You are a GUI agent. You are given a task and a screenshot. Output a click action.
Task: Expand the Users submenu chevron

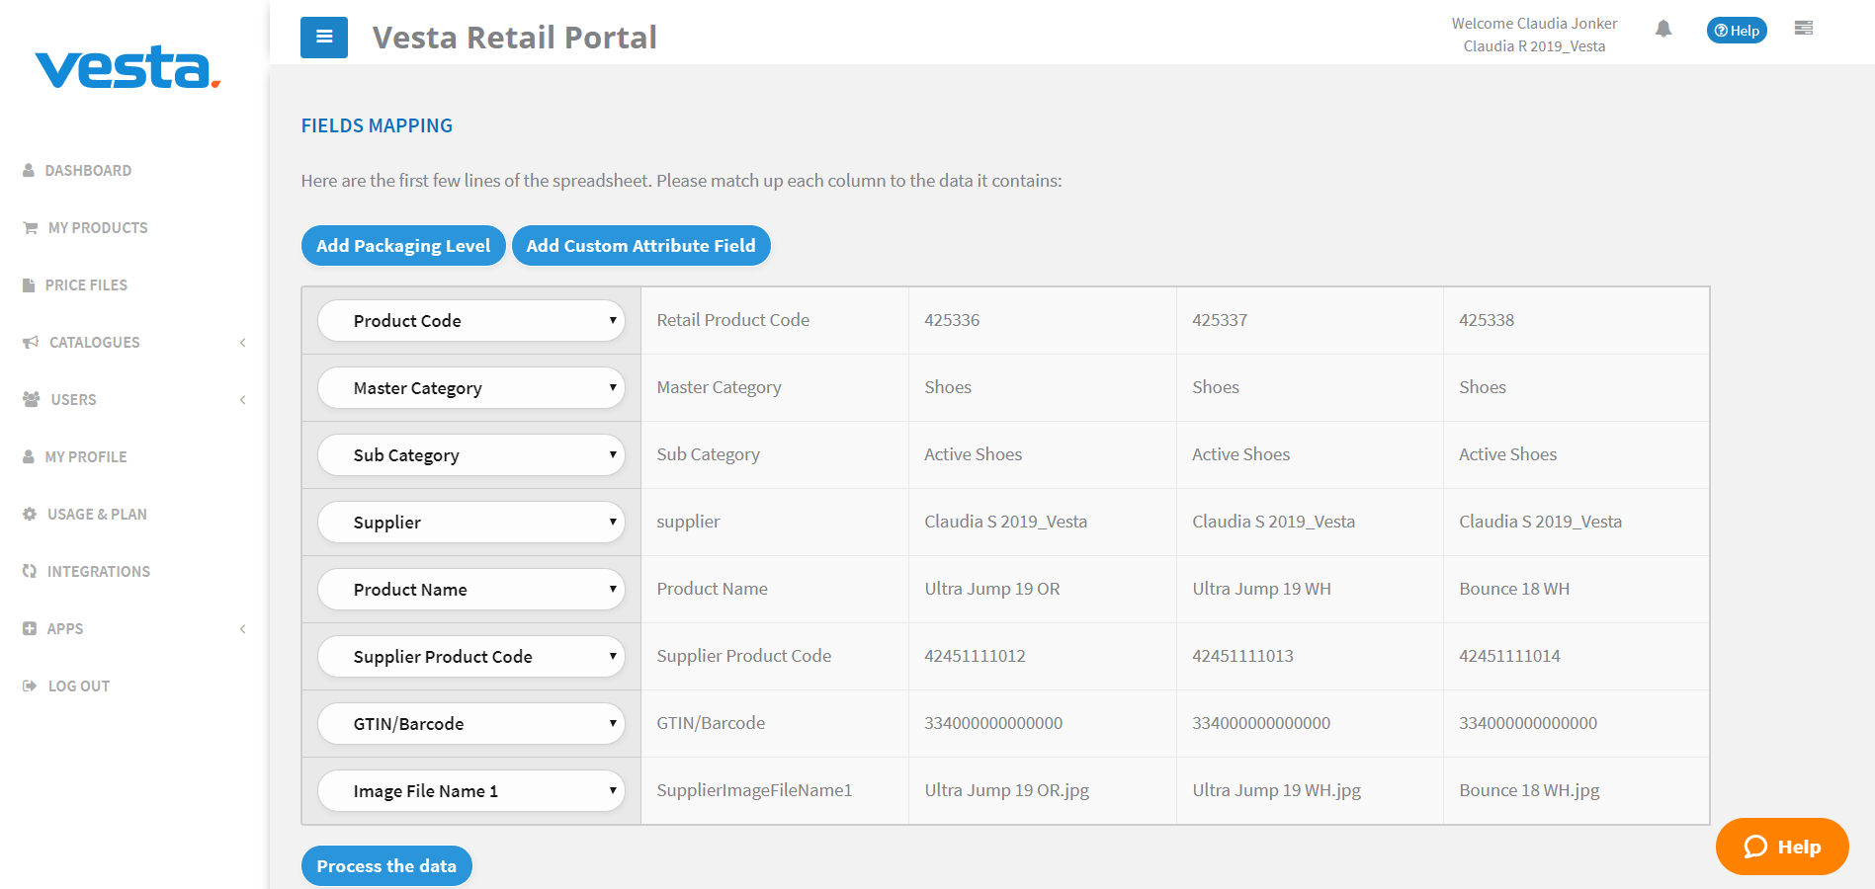(x=242, y=400)
